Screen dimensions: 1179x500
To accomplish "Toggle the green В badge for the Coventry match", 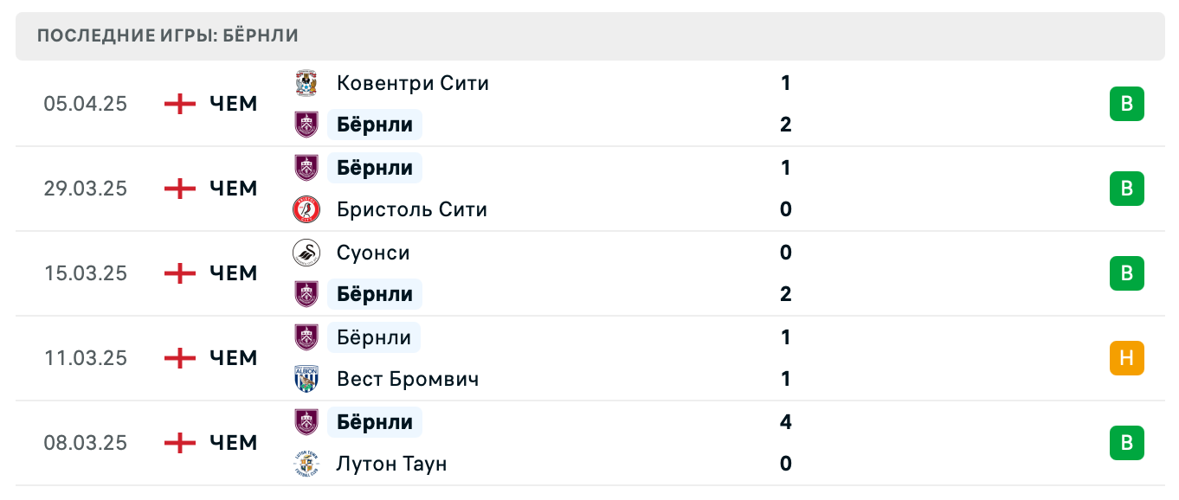I will (1126, 103).
